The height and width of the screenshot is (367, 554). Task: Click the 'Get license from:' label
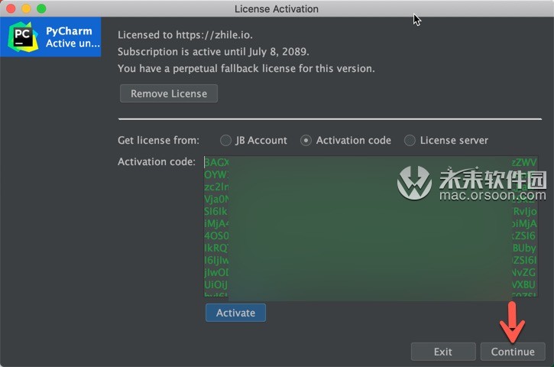pos(158,141)
